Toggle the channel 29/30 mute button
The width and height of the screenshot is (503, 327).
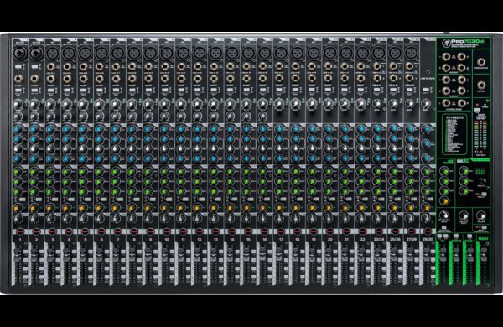[x=428, y=231]
